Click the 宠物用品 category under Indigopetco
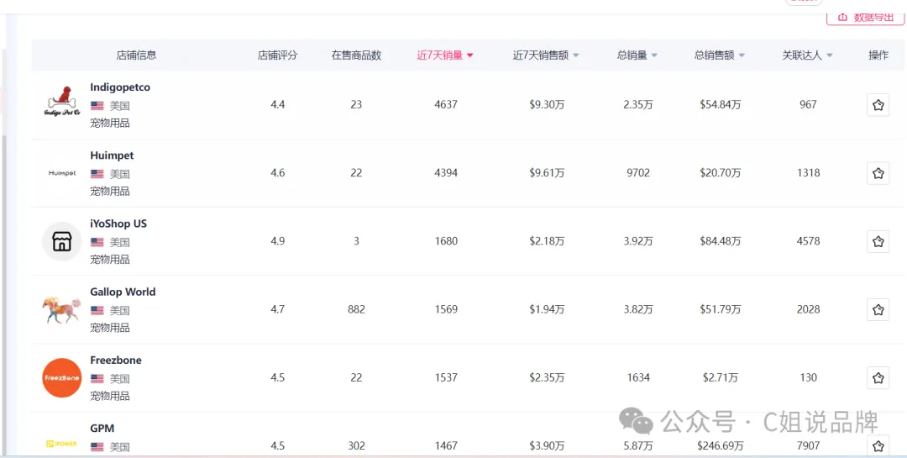 (x=110, y=124)
